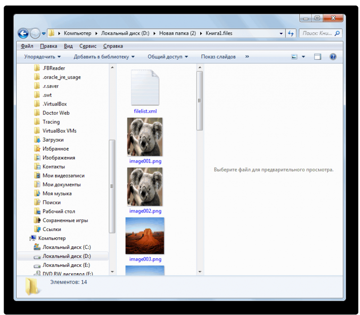This screenshot has width=360, height=315.
Task: Open the Файл menu
Action: pos(27,46)
